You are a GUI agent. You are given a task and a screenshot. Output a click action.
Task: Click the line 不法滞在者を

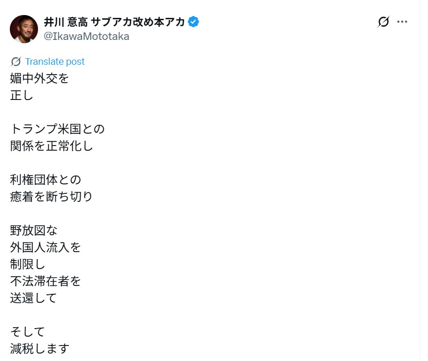[46, 281]
